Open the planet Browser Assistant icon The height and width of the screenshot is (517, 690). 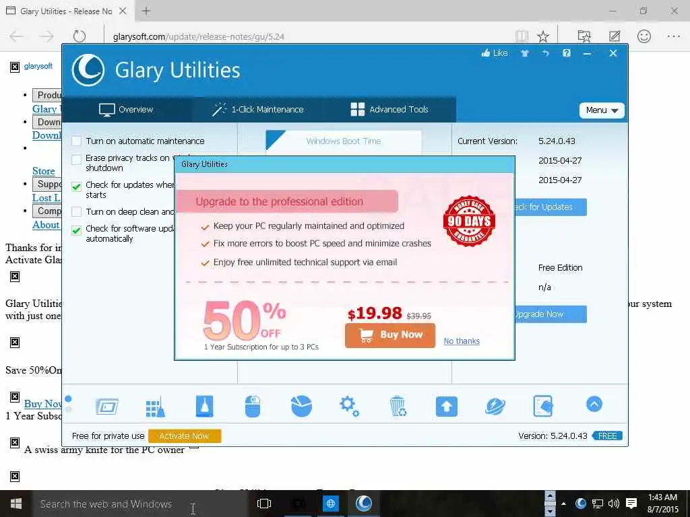pyautogui.click(x=495, y=406)
